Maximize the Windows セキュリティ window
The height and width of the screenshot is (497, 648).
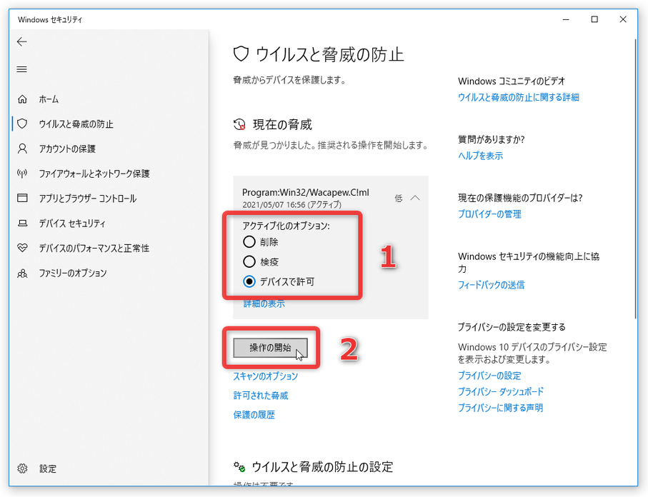[594, 19]
